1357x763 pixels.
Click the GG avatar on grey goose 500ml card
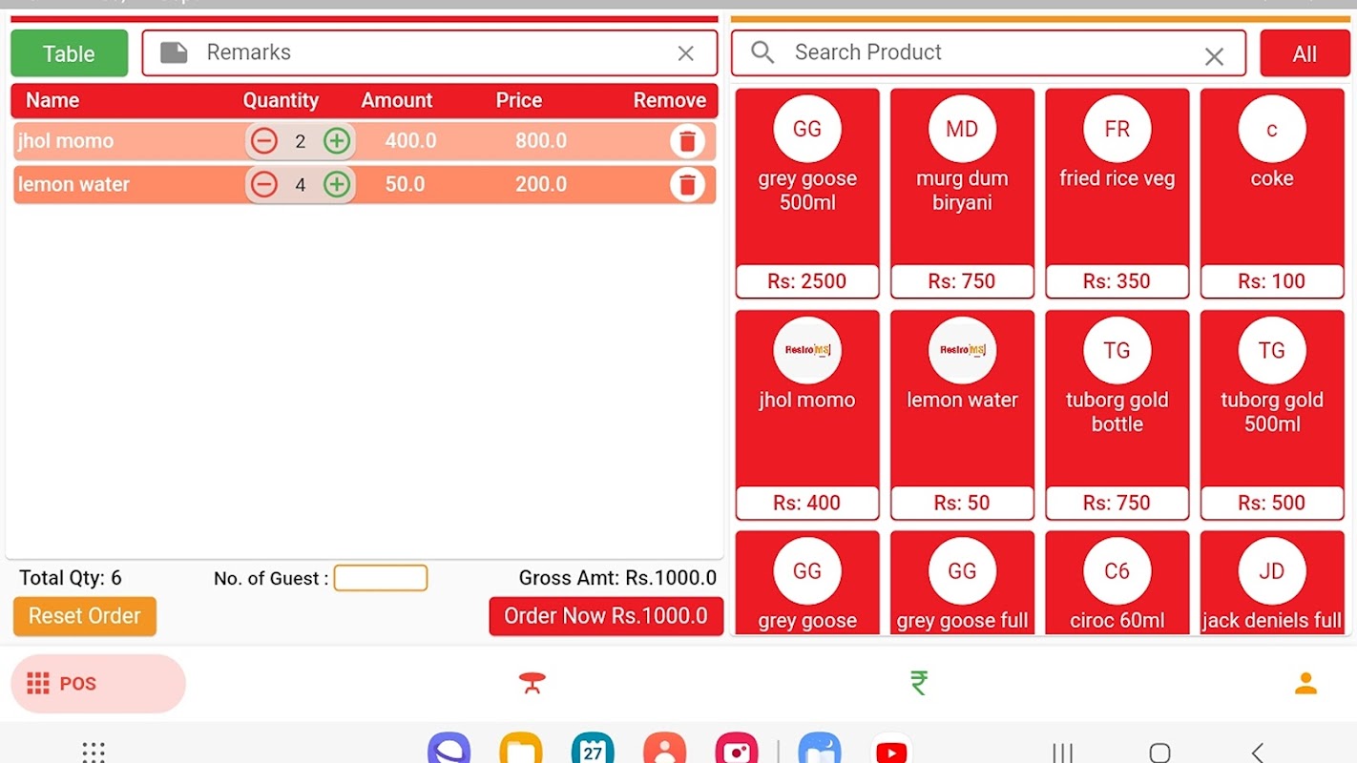(807, 129)
